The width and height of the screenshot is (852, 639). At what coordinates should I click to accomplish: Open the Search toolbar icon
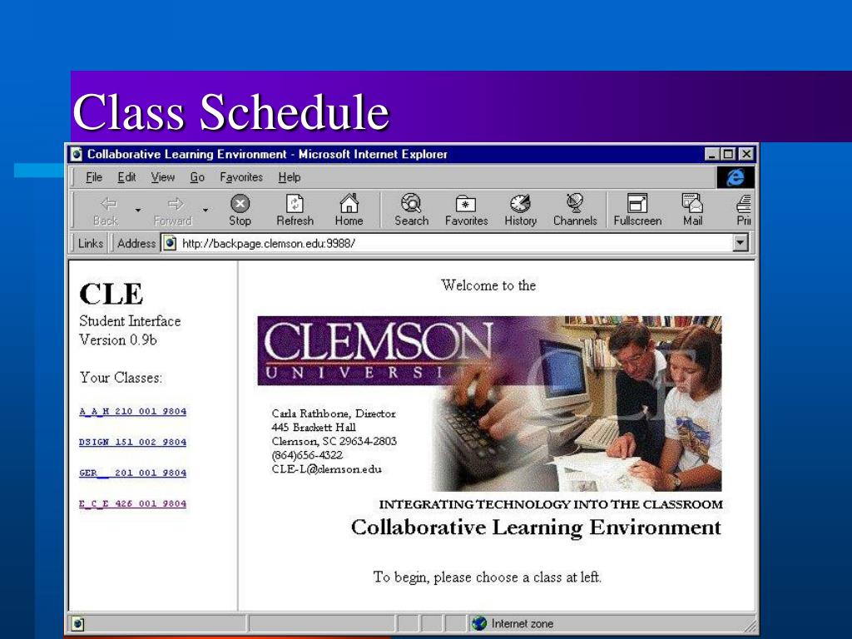click(x=411, y=203)
